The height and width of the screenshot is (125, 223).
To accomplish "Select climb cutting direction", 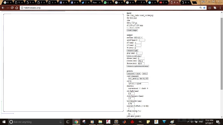I will pos(147,88).
